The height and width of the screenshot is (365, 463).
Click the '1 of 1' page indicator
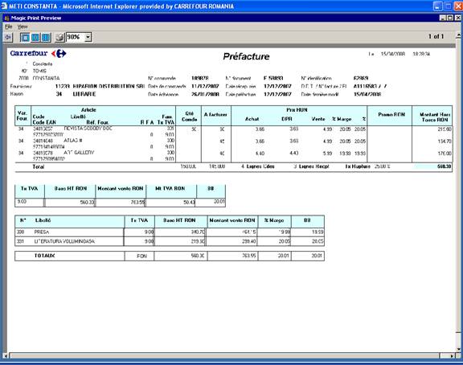pyautogui.click(x=436, y=36)
